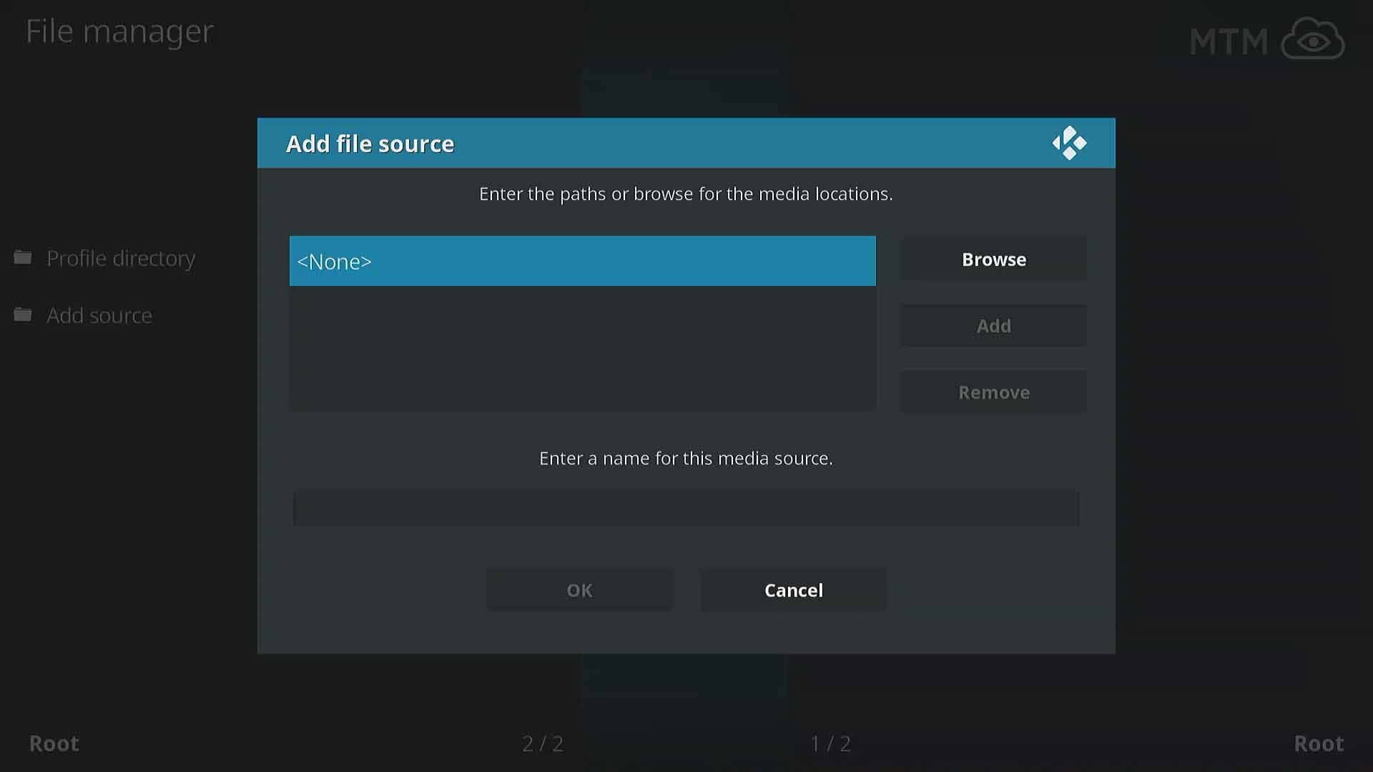Click Remove to delete selected path
1373x772 pixels.
click(994, 392)
